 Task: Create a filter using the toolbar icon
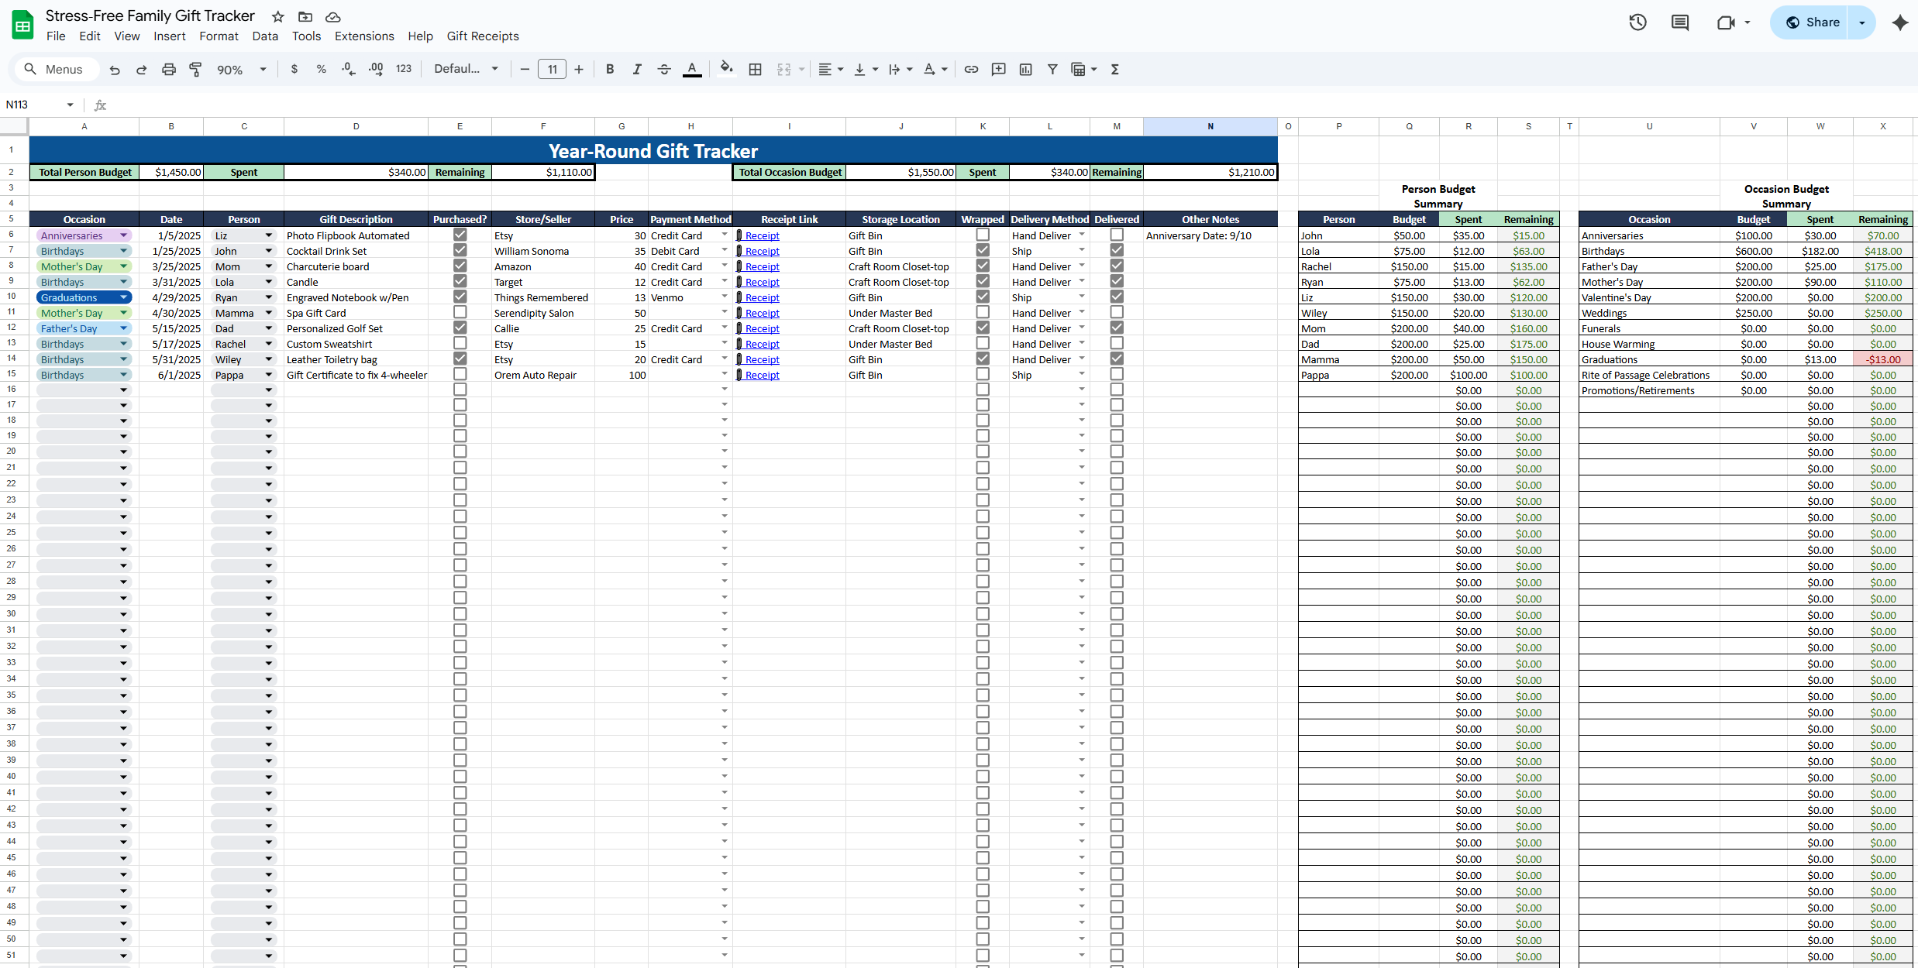tap(1052, 69)
